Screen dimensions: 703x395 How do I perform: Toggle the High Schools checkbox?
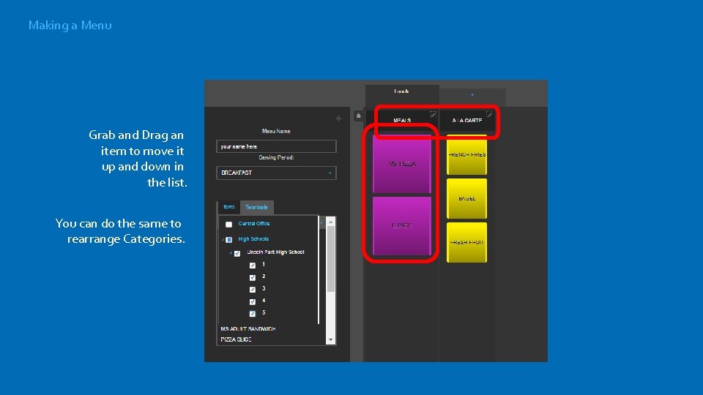click(228, 240)
